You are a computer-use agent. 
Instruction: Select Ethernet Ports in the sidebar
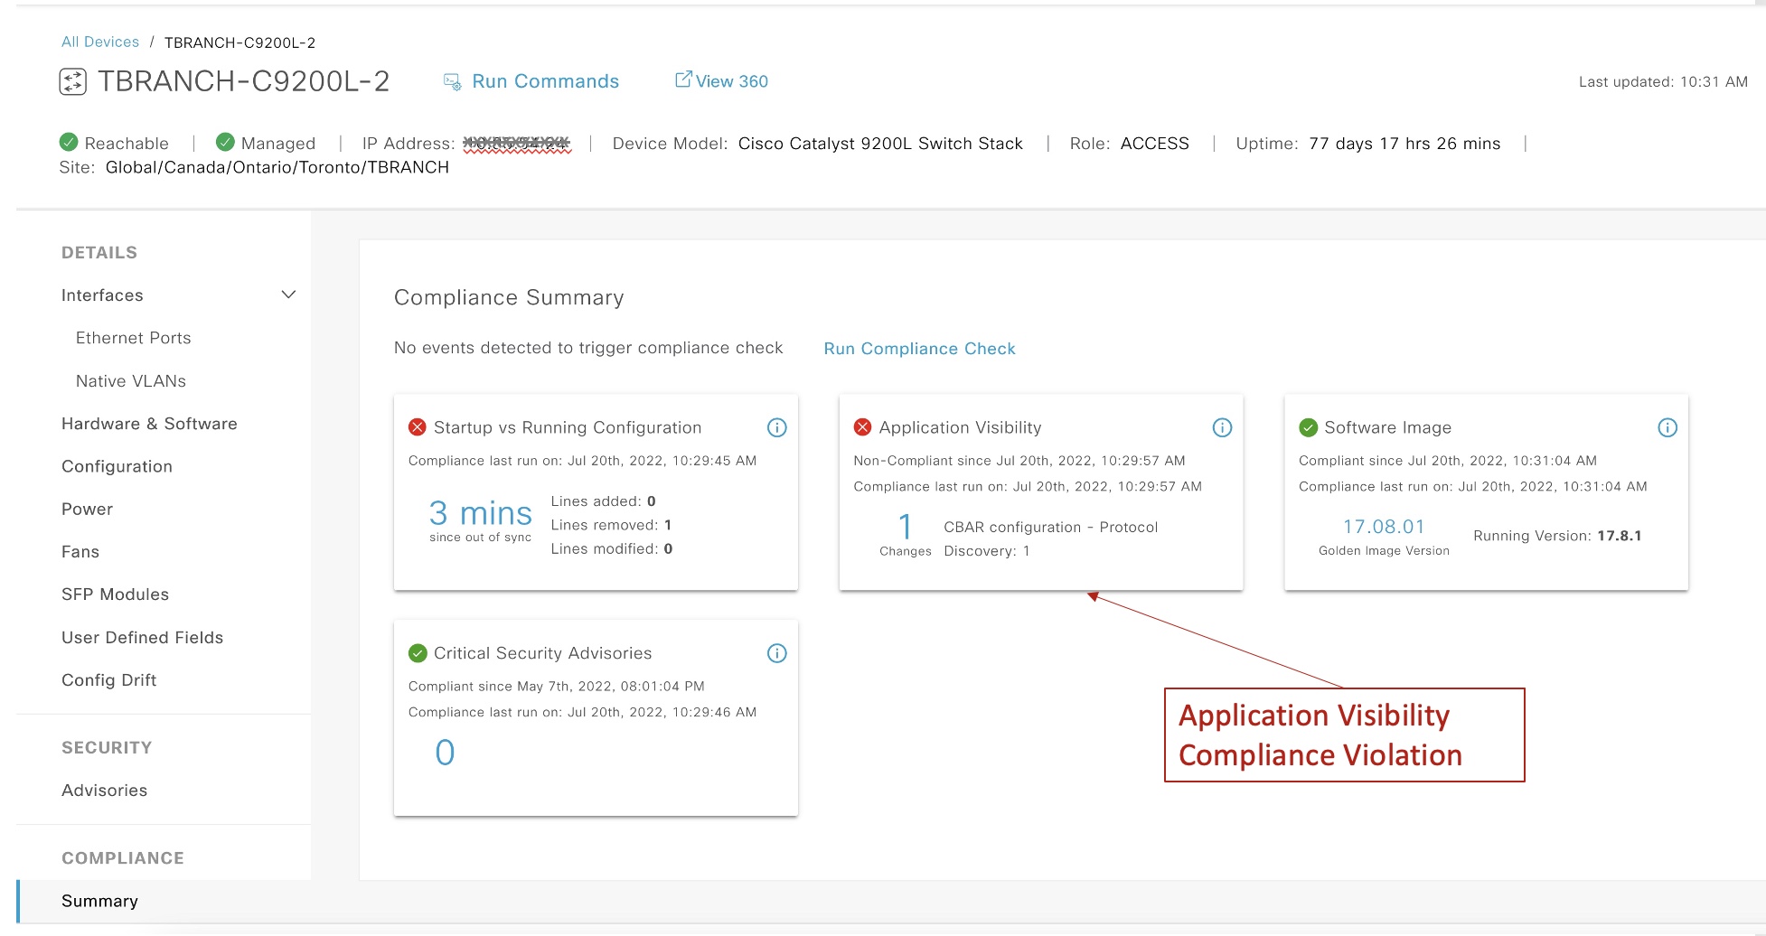133,338
